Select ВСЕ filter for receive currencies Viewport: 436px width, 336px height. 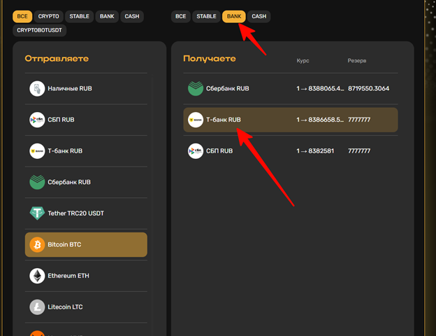pyautogui.click(x=181, y=16)
